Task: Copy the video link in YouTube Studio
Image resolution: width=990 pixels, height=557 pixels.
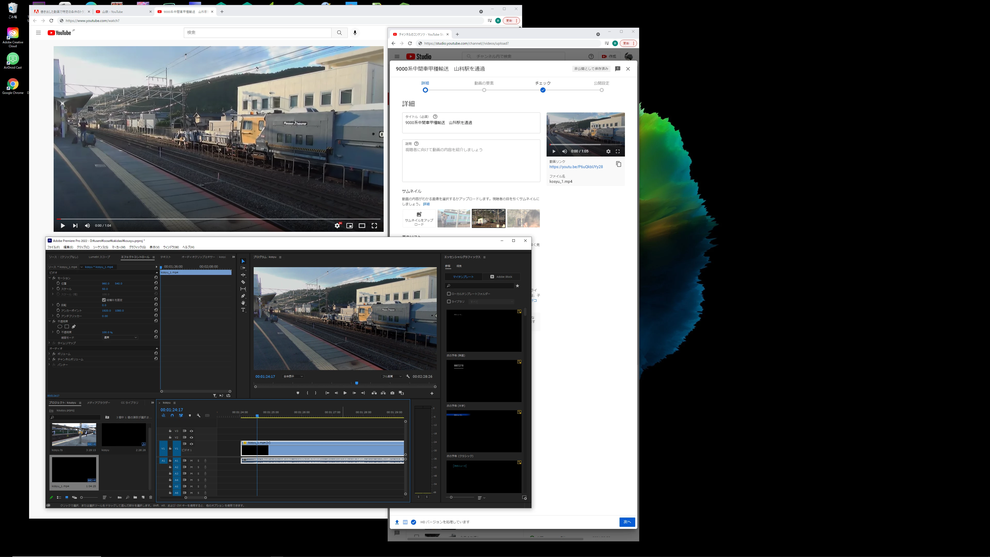Action: coord(618,164)
